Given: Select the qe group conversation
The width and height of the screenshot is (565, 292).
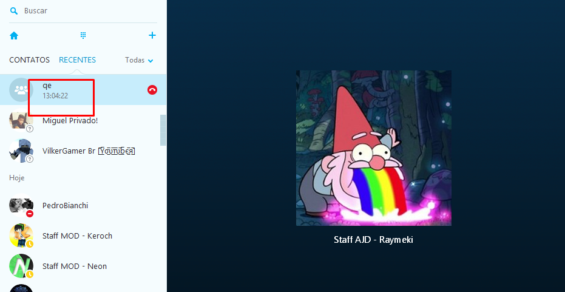Looking at the screenshot, I should (x=83, y=90).
